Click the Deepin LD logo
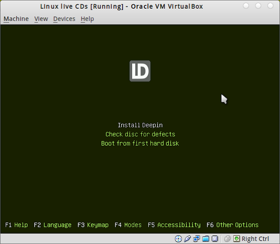The width and height of the screenshot is (280, 244). point(140,71)
